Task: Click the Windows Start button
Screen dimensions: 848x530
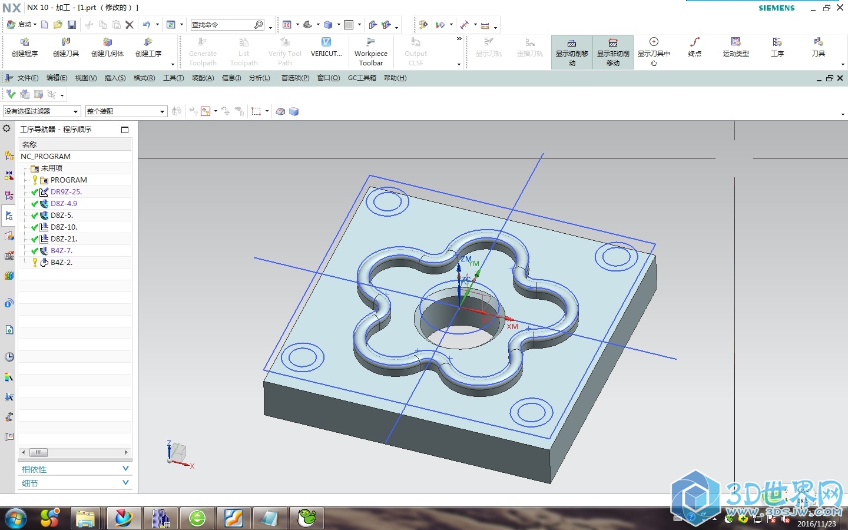Action: click(15, 518)
